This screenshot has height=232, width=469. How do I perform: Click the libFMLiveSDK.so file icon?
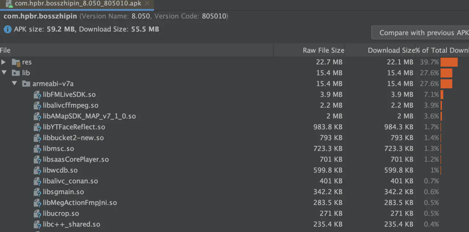37,95
